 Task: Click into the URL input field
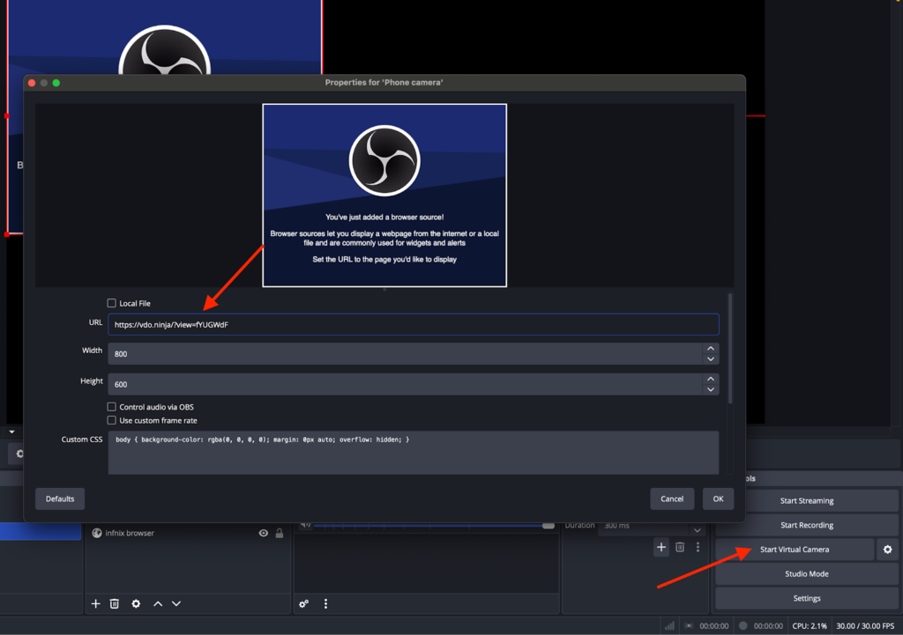point(413,324)
